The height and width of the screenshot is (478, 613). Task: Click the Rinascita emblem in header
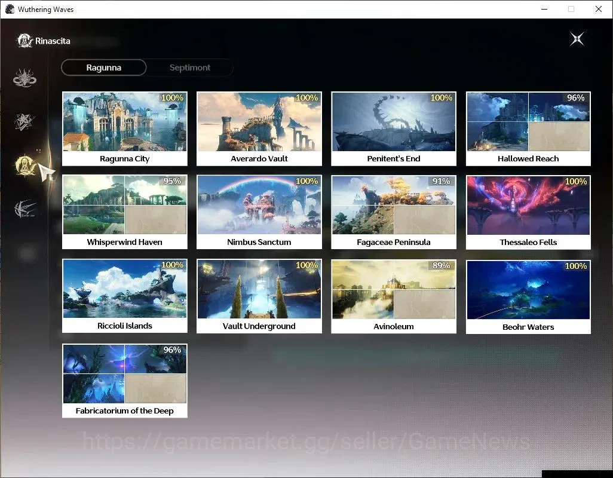tap(24, 41)
